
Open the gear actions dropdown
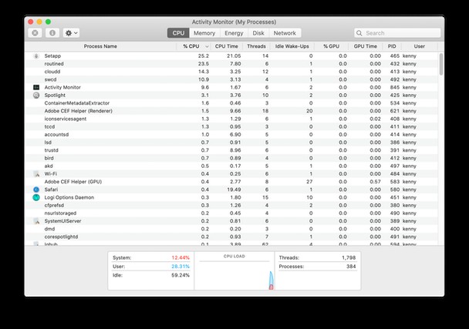coord(71,33)
